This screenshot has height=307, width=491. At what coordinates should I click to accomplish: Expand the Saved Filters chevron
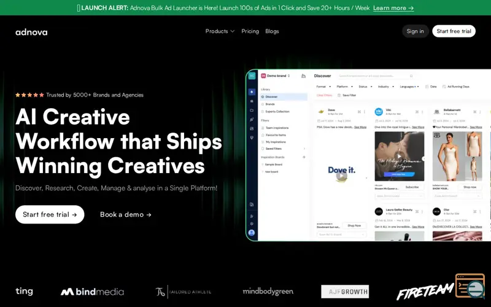304,149
